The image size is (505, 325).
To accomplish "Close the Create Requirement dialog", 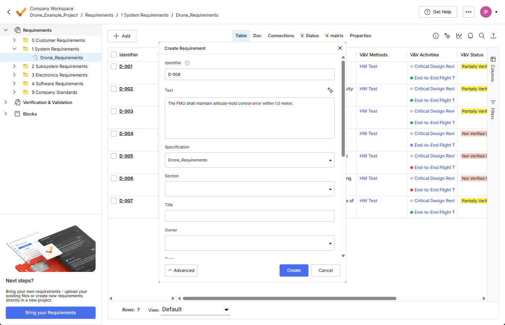I will tap(340, 48).
